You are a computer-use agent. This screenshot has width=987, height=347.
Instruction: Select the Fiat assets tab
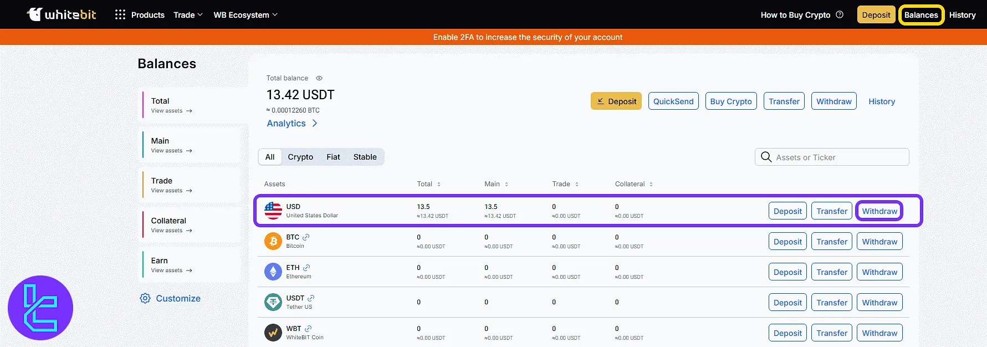333,157
